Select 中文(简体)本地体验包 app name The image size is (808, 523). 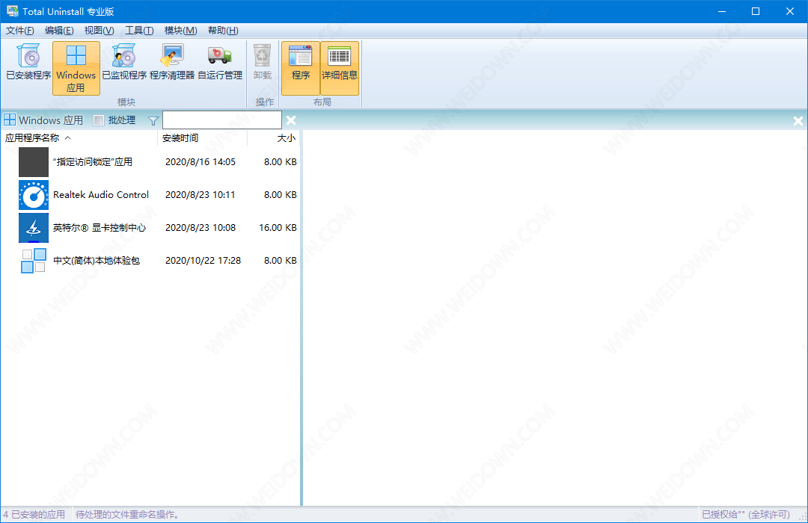97,261
